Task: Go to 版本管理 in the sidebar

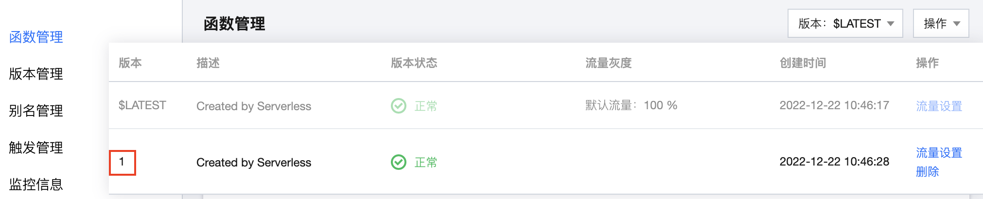Action: [x=36, y=74]
